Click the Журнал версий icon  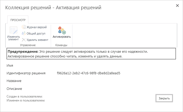pos(24,27)
